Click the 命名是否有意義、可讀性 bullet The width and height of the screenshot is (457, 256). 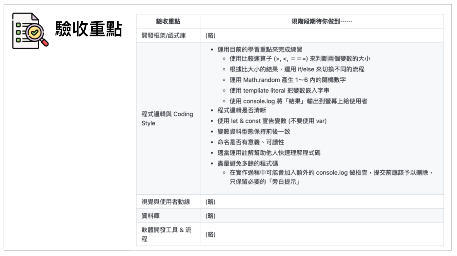point(251,142)
